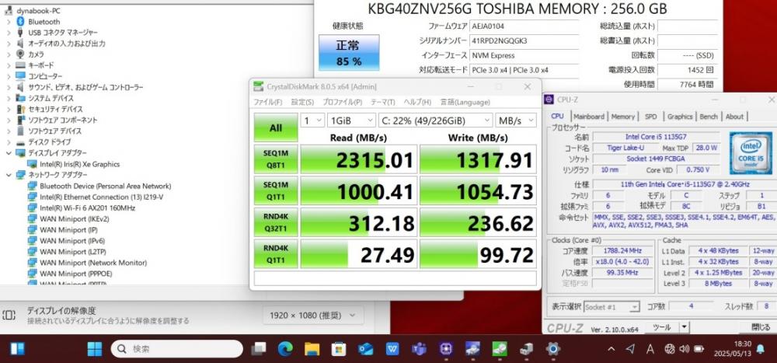Open the ファイル(F) menu in CrystalDiskMark
The image size is (777, 363).
point(267,102)
